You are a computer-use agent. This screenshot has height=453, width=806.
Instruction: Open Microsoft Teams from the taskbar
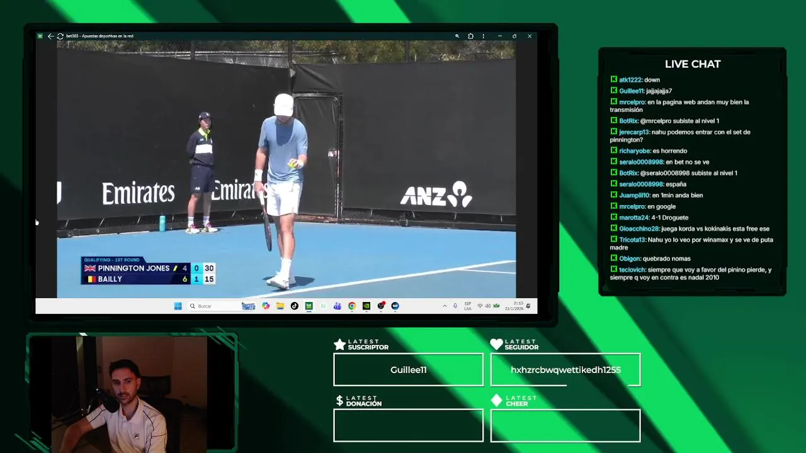pyautogui.click(x=338, y=306)
